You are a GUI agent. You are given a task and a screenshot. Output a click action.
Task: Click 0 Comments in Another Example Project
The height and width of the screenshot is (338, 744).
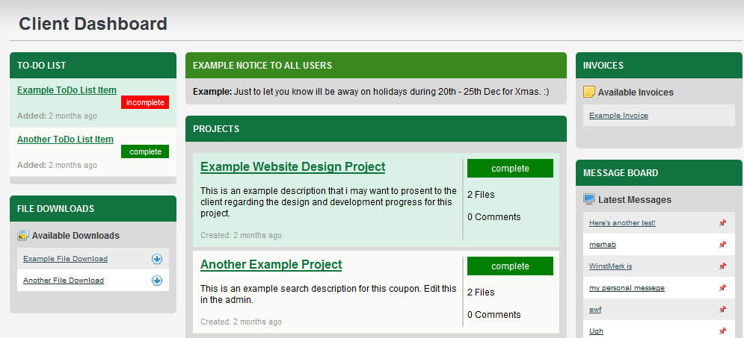(x=494, y=314)
